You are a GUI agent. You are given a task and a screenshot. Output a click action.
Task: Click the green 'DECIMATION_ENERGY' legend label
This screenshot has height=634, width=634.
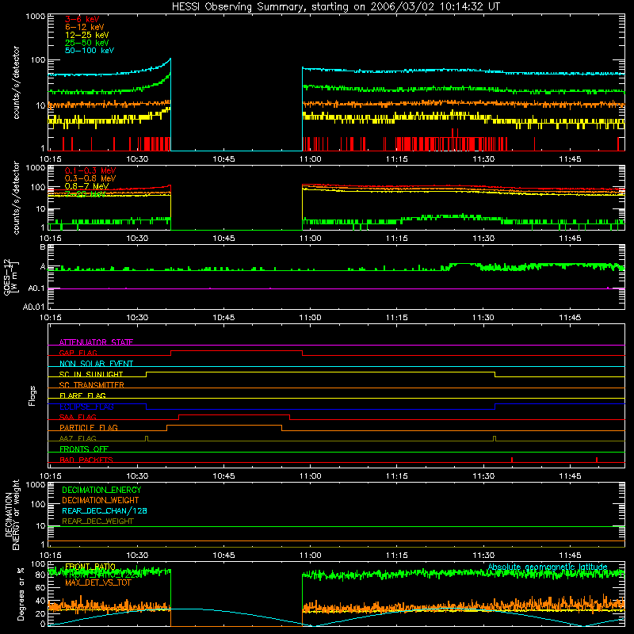(x=101, y=490)
